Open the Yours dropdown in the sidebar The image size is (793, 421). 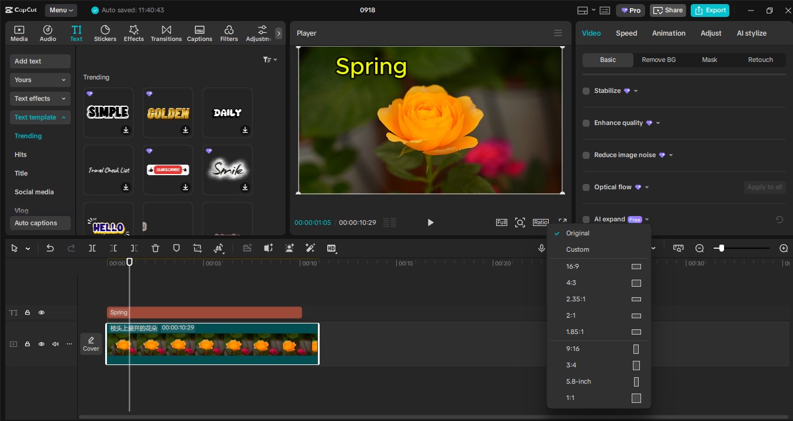[40, 79]
